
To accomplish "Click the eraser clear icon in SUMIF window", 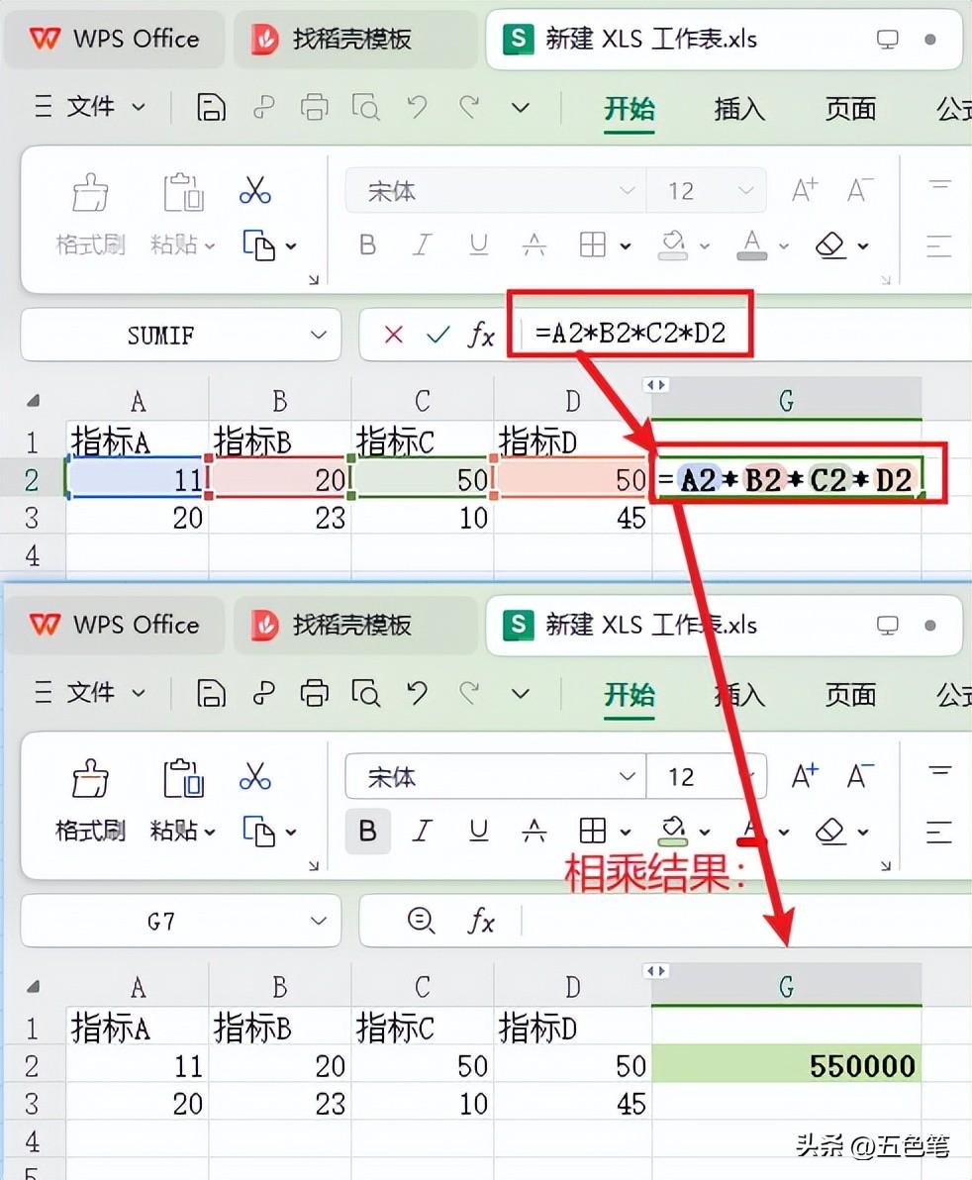I will [830, 245].
